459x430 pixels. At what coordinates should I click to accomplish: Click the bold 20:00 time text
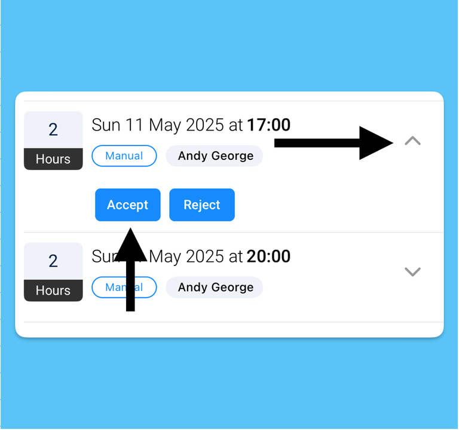(x=268, y=256)
